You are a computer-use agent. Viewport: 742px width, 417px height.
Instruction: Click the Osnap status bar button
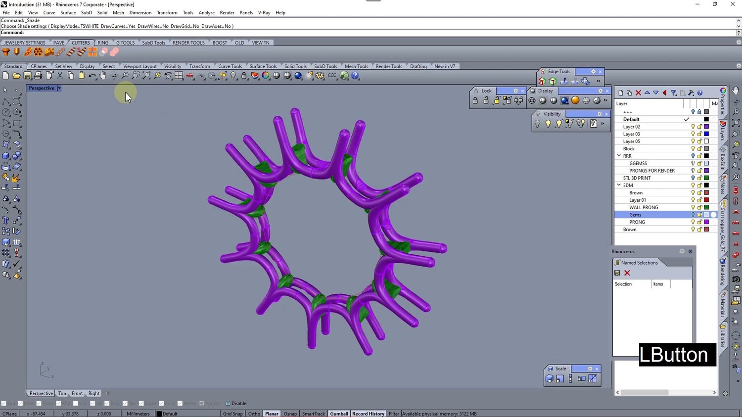[x=290, y=414]
